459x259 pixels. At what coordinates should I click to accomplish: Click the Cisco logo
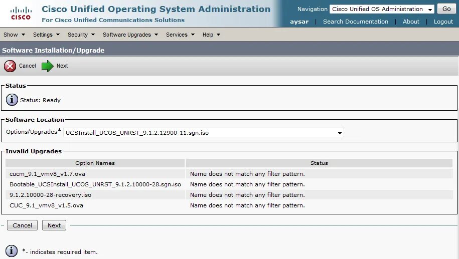[21, 14]
